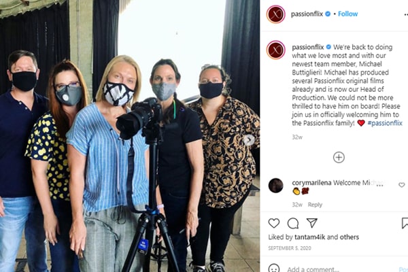408x272 pixels.
Task: Open comments with the speech bubble icon
Action: pos(292,223)
